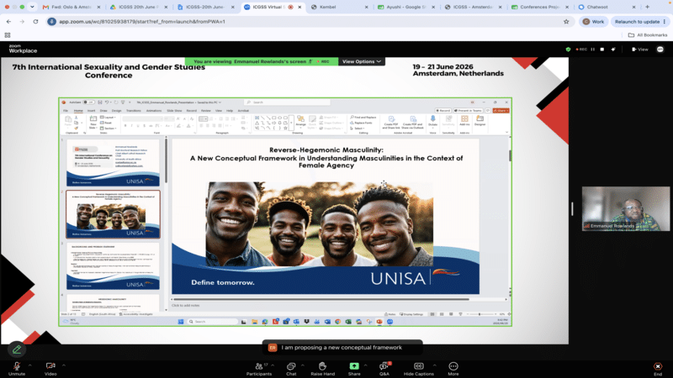Open the Chrome apps grid icon
Screen dimensions: 673x378
pos(8,35)
